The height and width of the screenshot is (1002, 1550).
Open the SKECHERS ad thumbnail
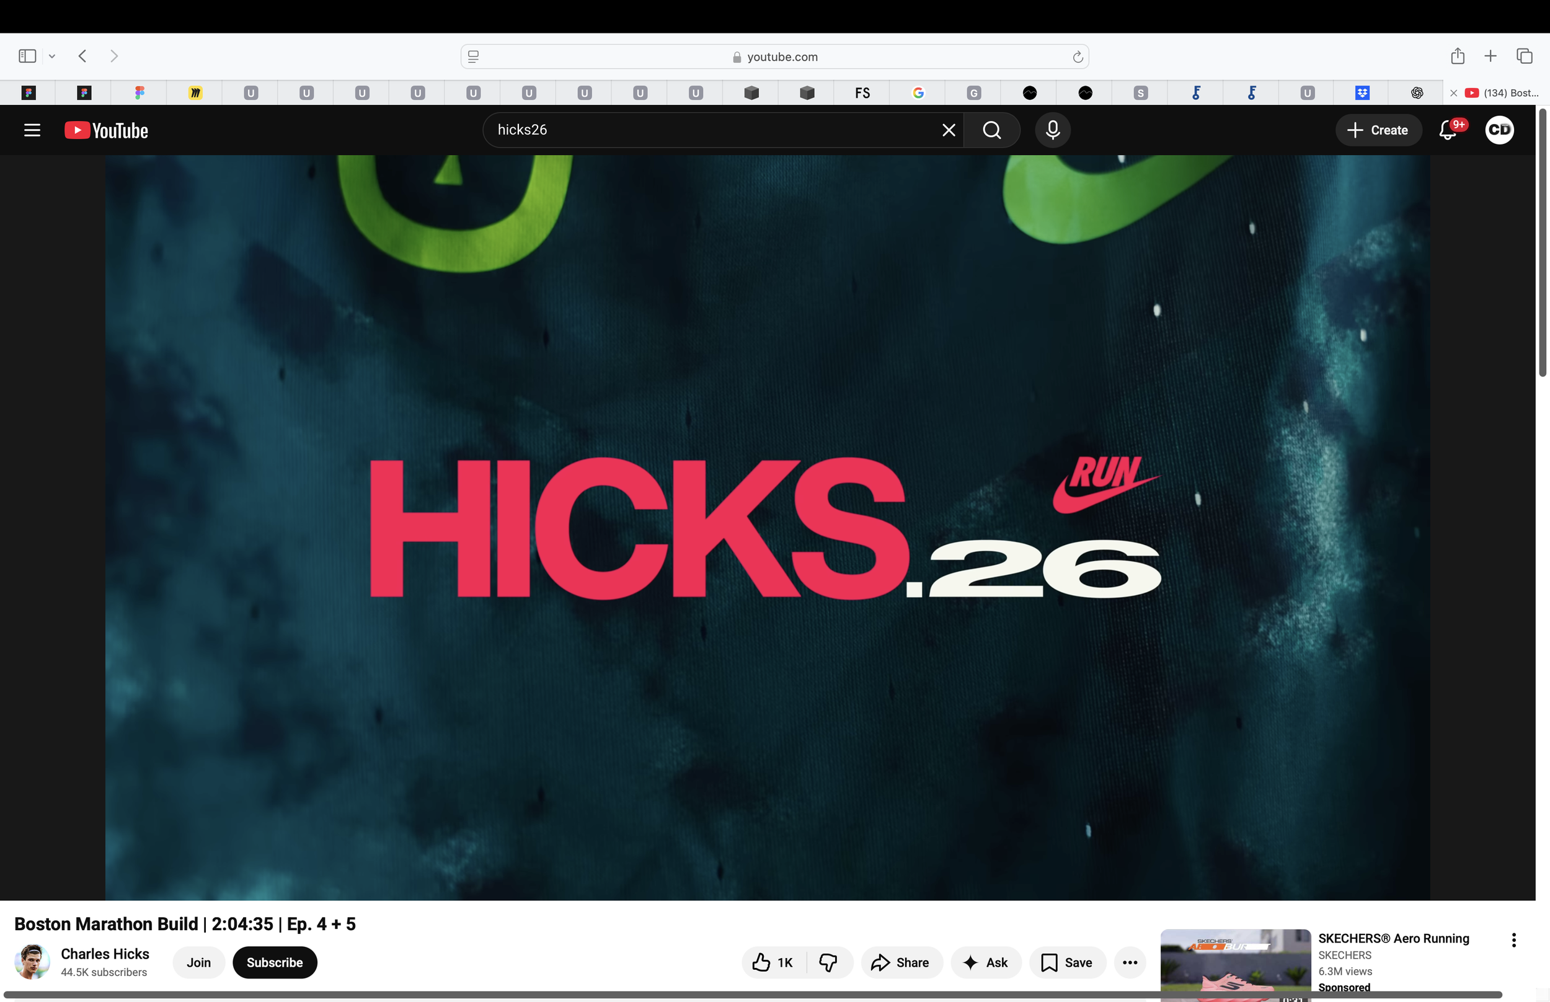1235,964
